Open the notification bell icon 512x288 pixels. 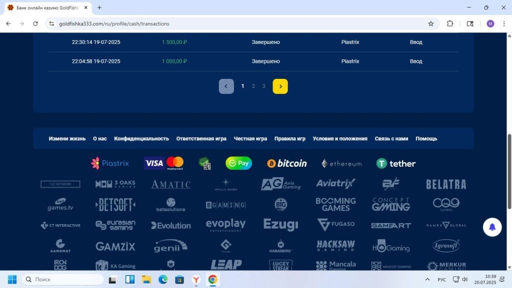(492, 227)
